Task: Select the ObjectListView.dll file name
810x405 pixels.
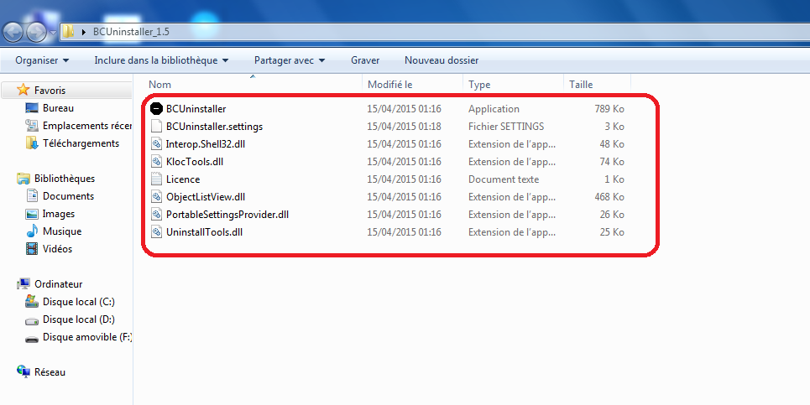Action: (206, 196)
